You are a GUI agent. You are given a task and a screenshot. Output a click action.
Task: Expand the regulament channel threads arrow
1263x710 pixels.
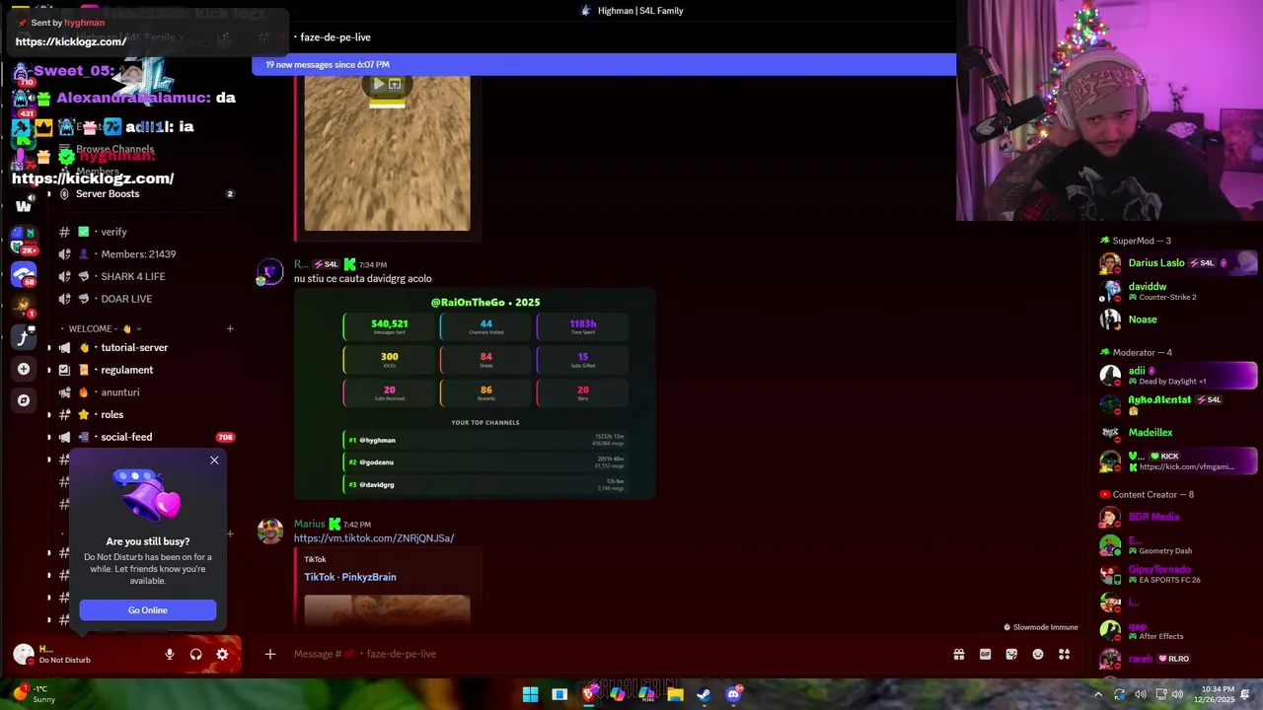tap(49, 370)
